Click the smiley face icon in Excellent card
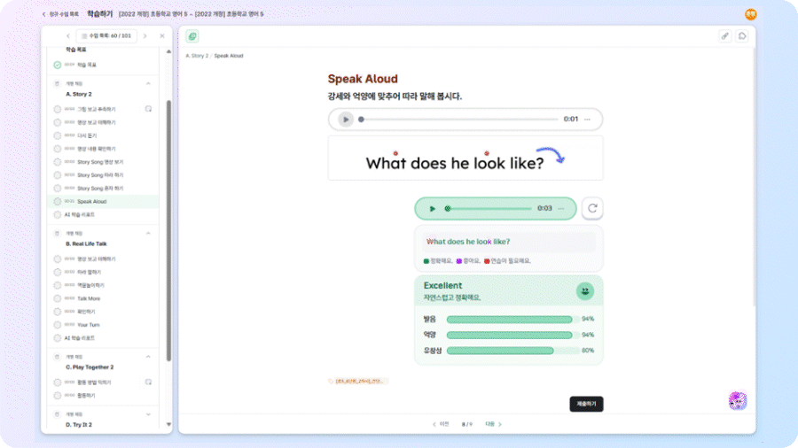The image size is (798, 448). pyautogui.click(x=585, y=290)
